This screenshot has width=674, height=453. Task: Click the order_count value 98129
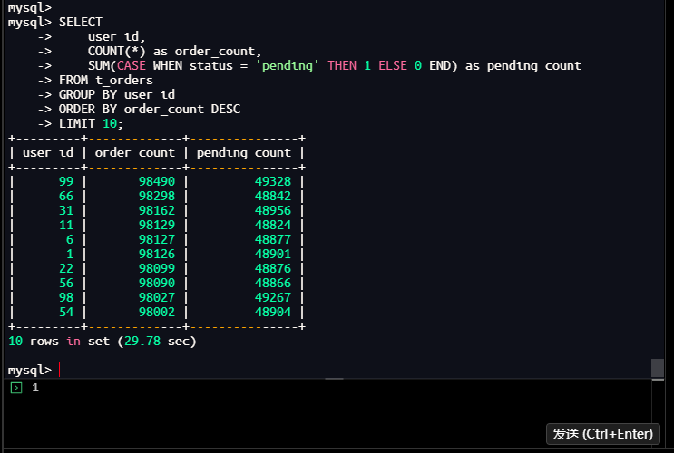157,225
